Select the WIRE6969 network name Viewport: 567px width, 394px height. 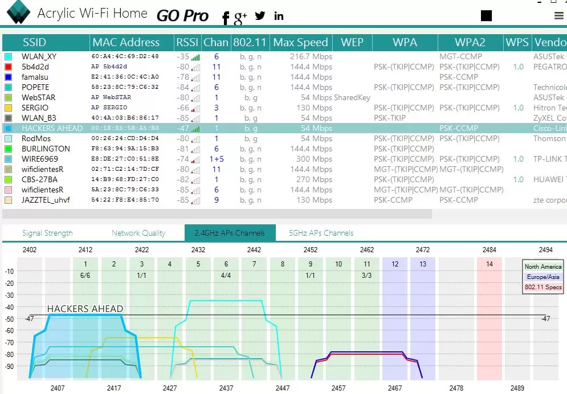[x=40, y=159]
